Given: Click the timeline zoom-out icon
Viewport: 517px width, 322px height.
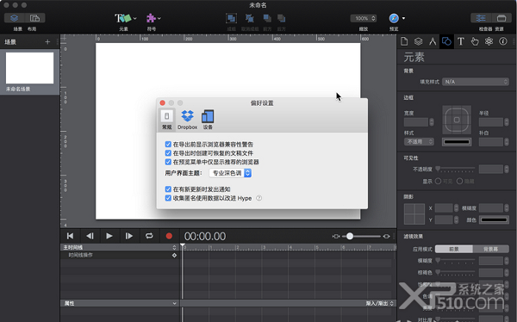Looking at the screenshot, I should point(336,236).
